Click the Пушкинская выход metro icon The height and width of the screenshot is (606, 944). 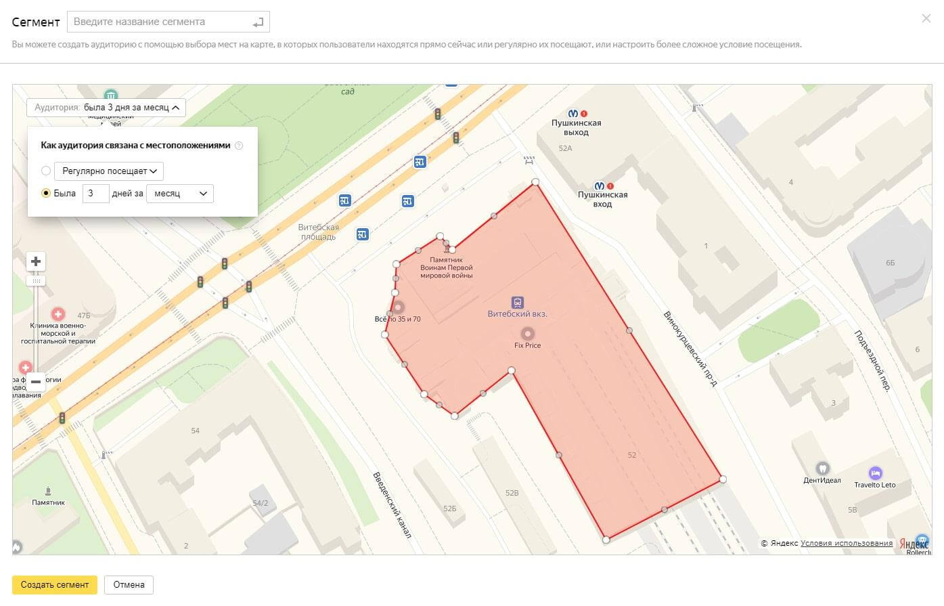click(x=573, y=113)
